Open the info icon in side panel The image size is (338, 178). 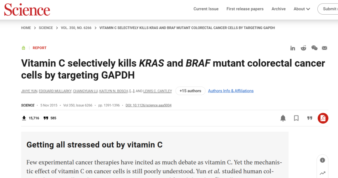pyautogui.click(x=322, y=160)
